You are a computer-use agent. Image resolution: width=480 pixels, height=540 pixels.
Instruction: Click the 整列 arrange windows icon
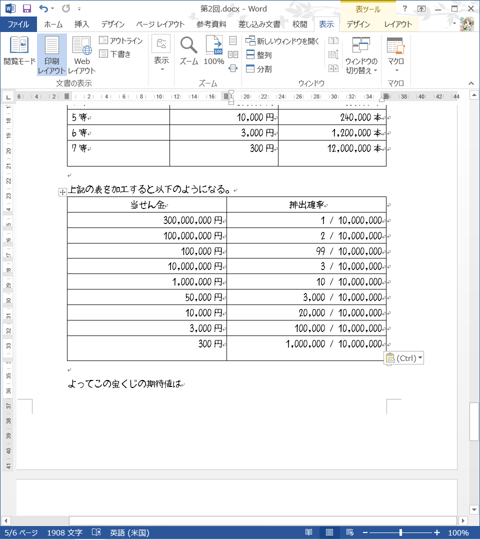click(250, 55)
